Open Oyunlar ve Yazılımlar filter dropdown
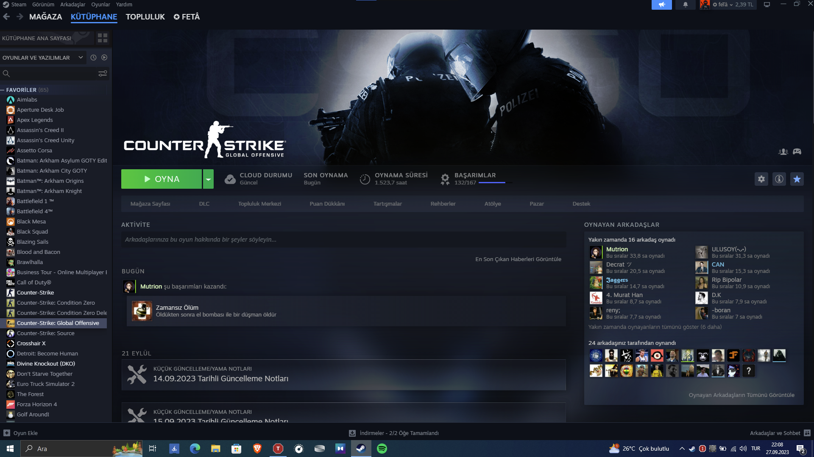 click(43, 58)
